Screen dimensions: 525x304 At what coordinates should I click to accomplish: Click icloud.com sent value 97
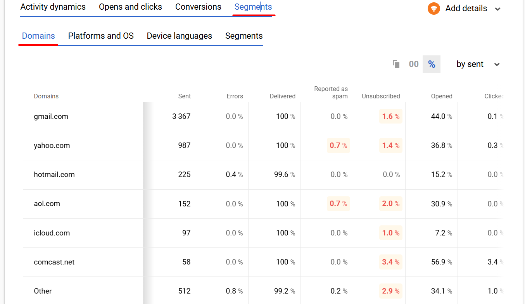coord(187,233)
